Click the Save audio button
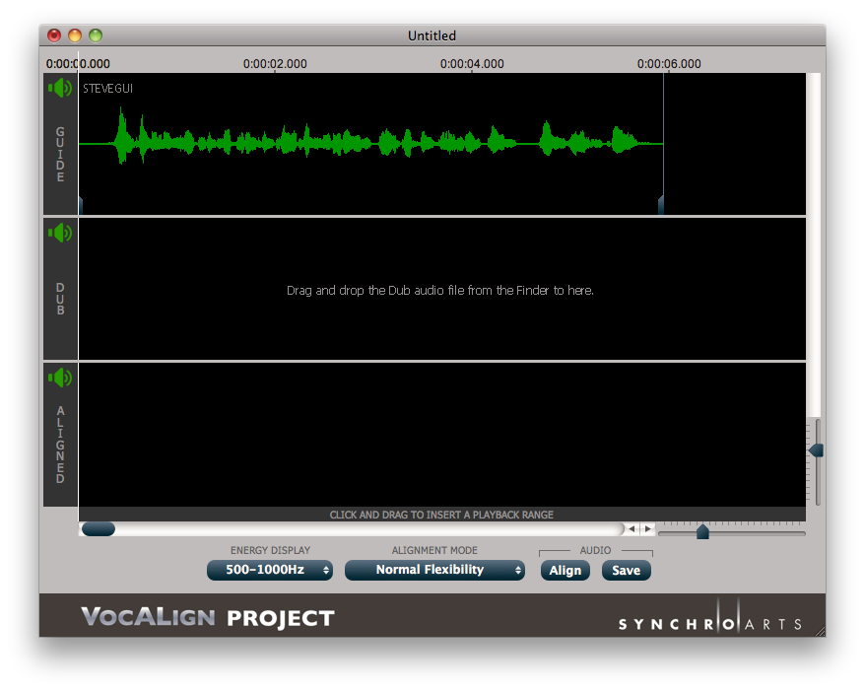The image size is (865, 691). pyautogui.click(x=626, y=570)
